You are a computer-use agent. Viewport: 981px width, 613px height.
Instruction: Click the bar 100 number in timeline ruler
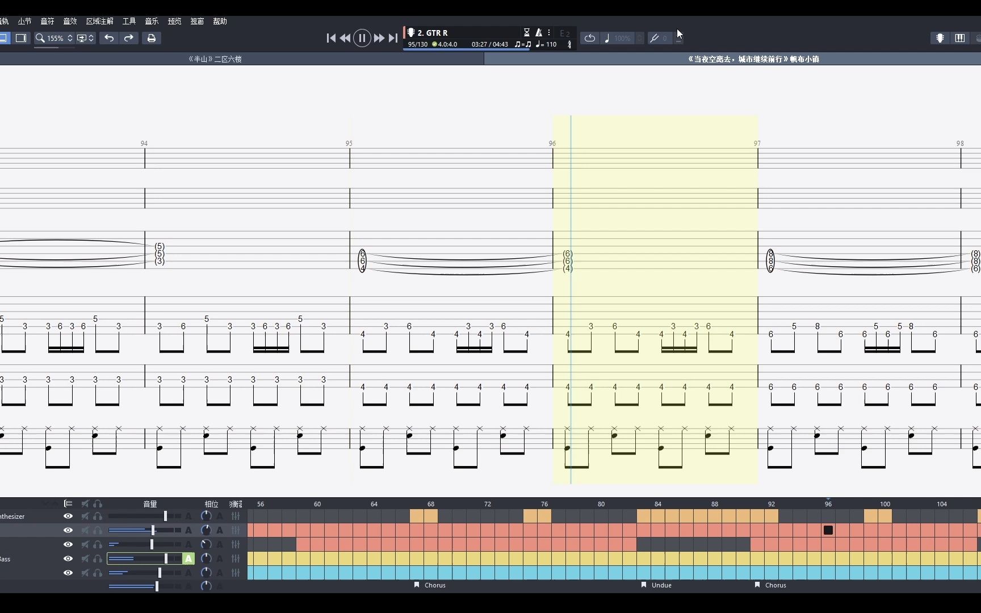click(885, 504)
